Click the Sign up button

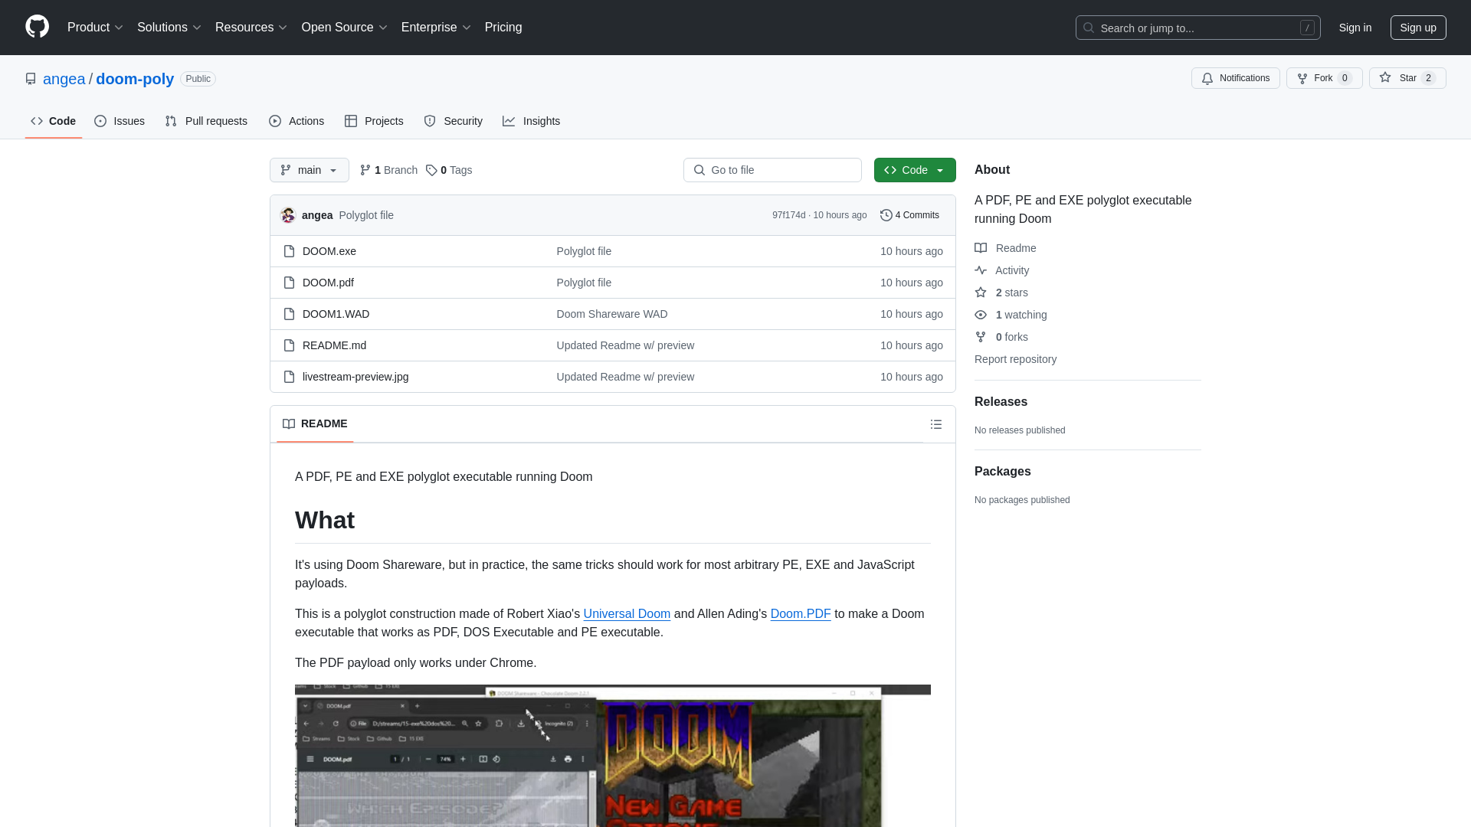[x=1418, y=28]
